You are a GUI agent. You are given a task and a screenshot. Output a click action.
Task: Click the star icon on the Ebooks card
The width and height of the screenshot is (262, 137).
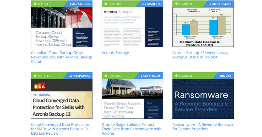click(176, 76)
